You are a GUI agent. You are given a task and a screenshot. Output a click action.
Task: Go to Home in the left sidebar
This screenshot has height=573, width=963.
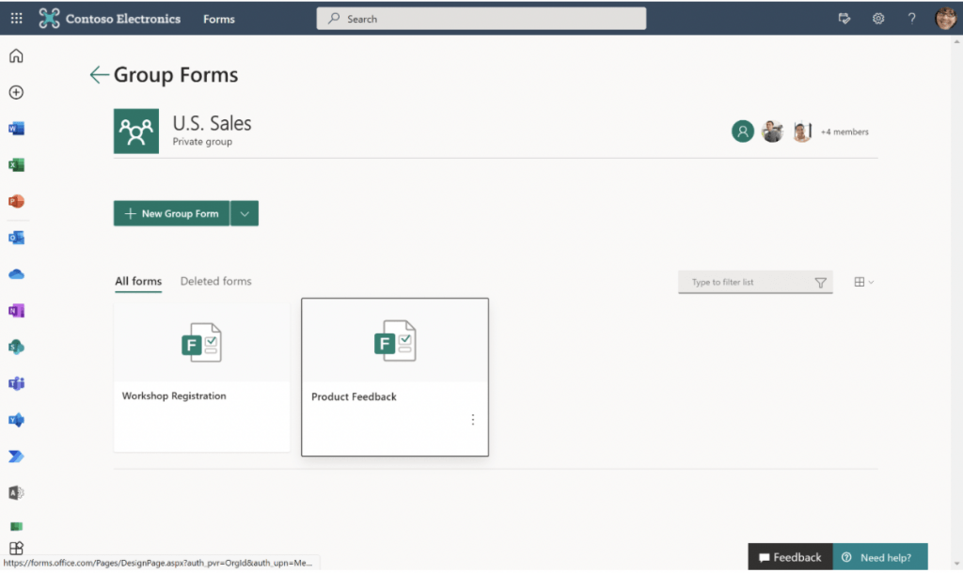point(17,55)
